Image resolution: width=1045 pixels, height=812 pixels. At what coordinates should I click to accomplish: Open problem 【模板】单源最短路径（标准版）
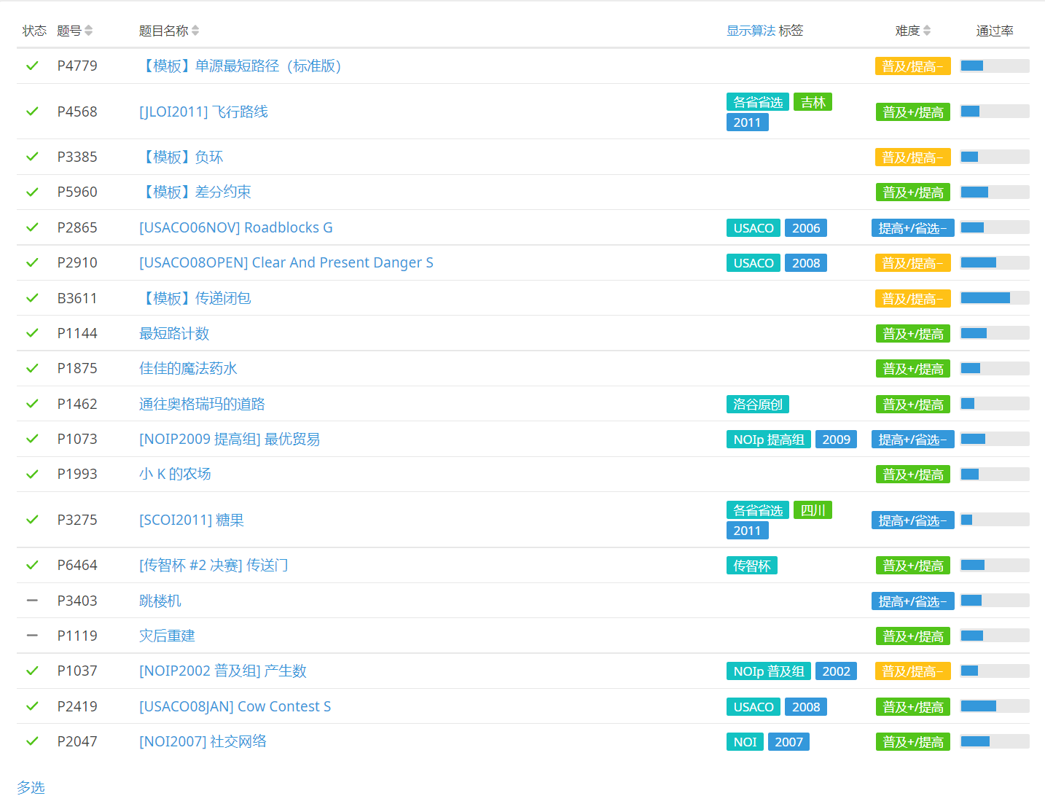[x=240, y=66]
